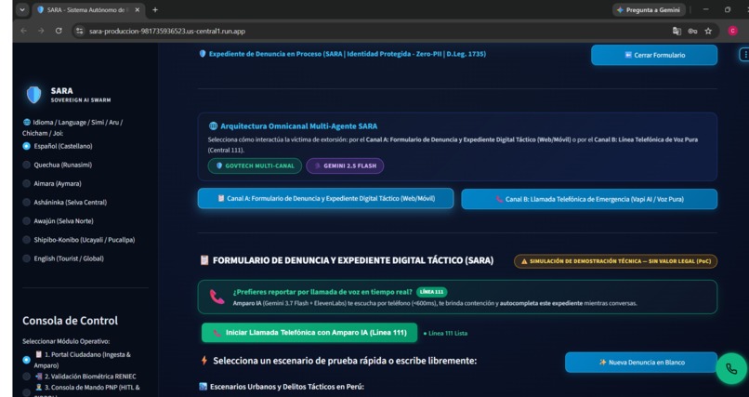Click globe icon beside Idioma / Language label

coord(26,123)
